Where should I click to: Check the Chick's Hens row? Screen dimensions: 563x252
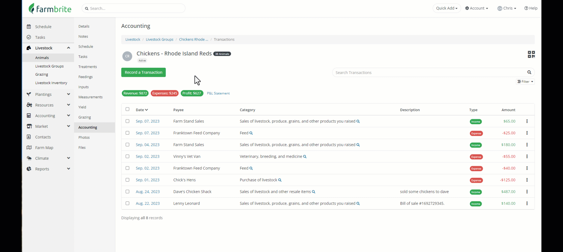pyautogui.click(x=127, y=180)
